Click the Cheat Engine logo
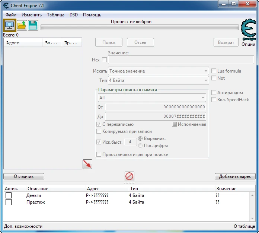The image size is (259, 233). (x=249, y=30)
